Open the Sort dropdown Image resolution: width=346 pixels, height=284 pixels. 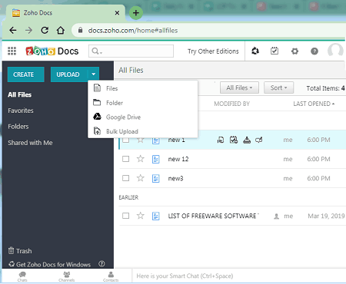278,88
